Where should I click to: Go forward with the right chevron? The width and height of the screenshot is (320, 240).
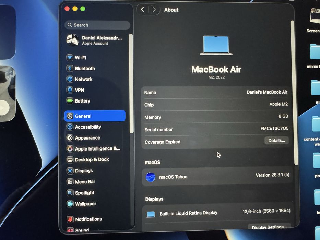154,10
